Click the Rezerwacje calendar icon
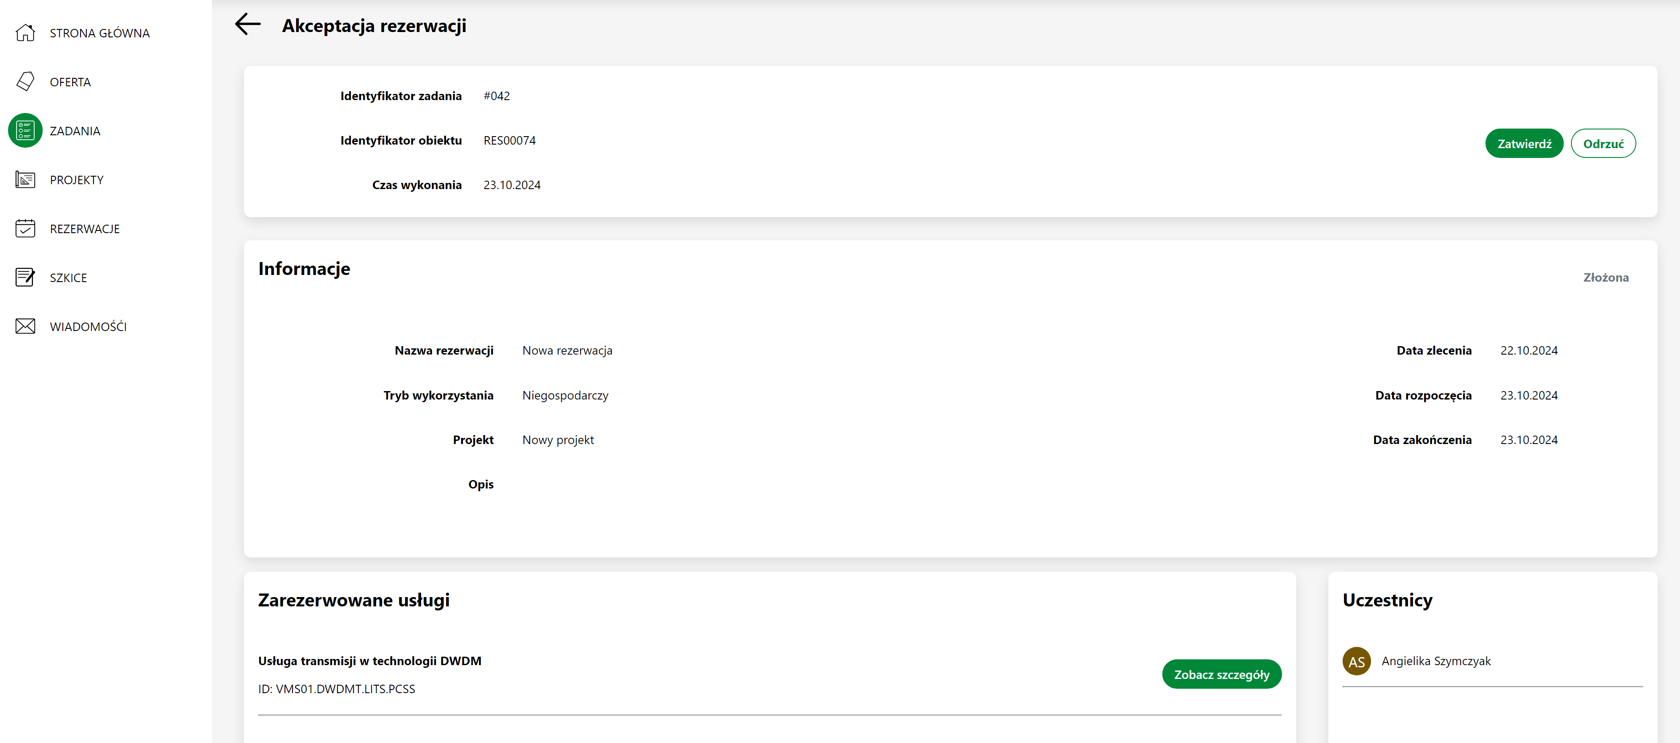This screenshot has height=743, width=1680. (x=25, y=228)
